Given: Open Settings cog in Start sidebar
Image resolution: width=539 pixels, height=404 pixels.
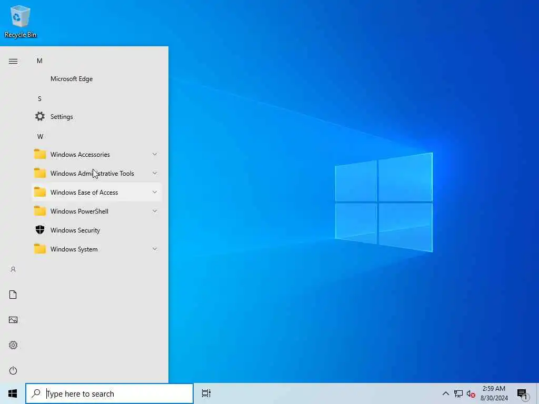Looking at the screenshot, I should click(13, 345).
